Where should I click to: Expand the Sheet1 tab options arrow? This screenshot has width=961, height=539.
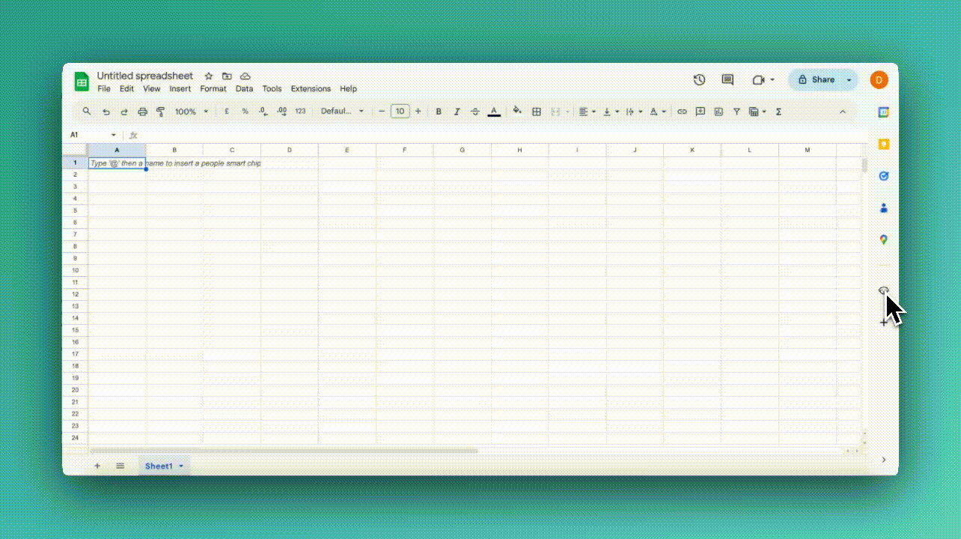tap(181, 466)
